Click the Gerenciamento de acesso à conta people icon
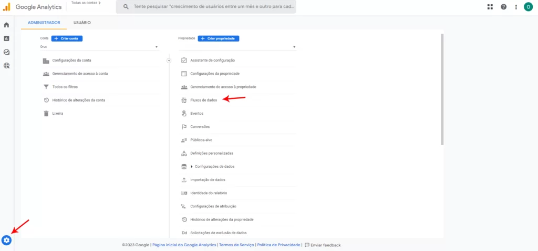Viewport: 538px width, 251px height. coord(46,74)
